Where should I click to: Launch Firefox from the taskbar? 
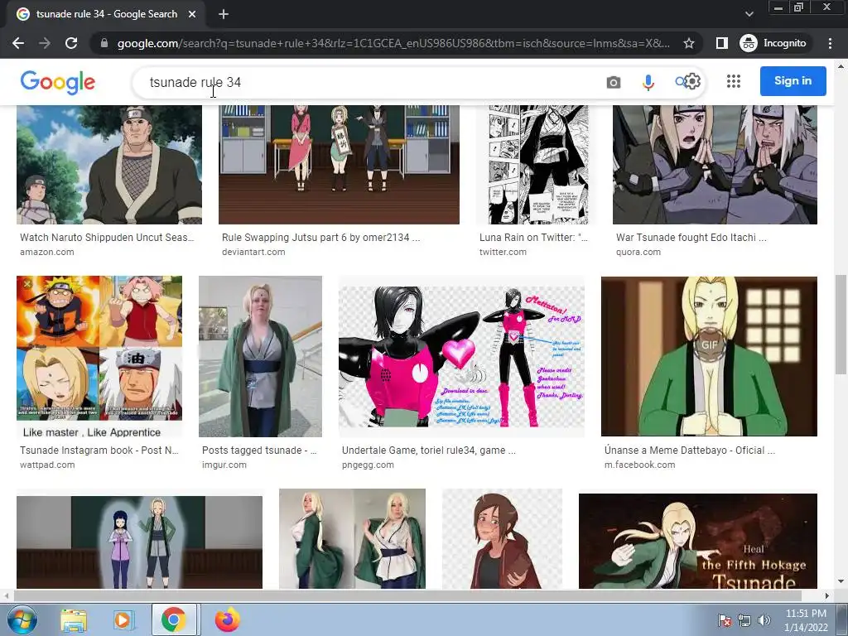point(228,620)
